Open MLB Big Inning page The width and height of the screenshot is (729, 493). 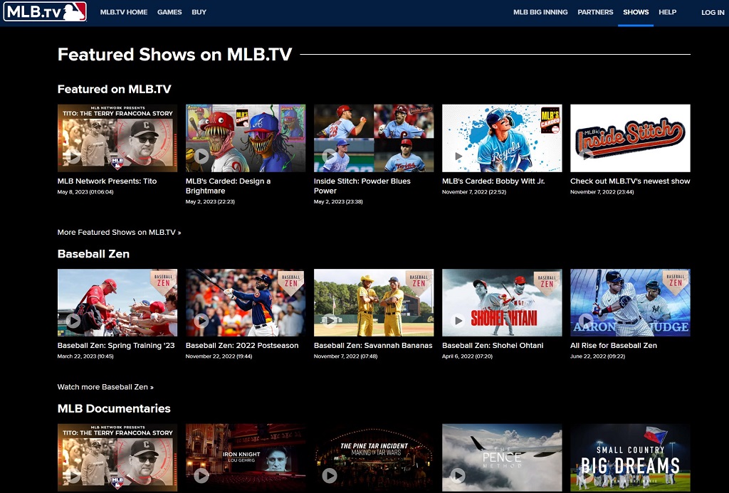(x=540, y=12)
